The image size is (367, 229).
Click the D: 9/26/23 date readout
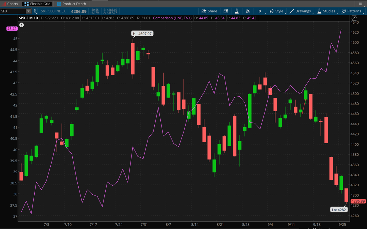[x=50, y=18]
